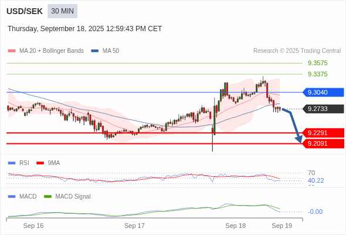Click the Sep 18 date axis label

(x=235, y=226)
